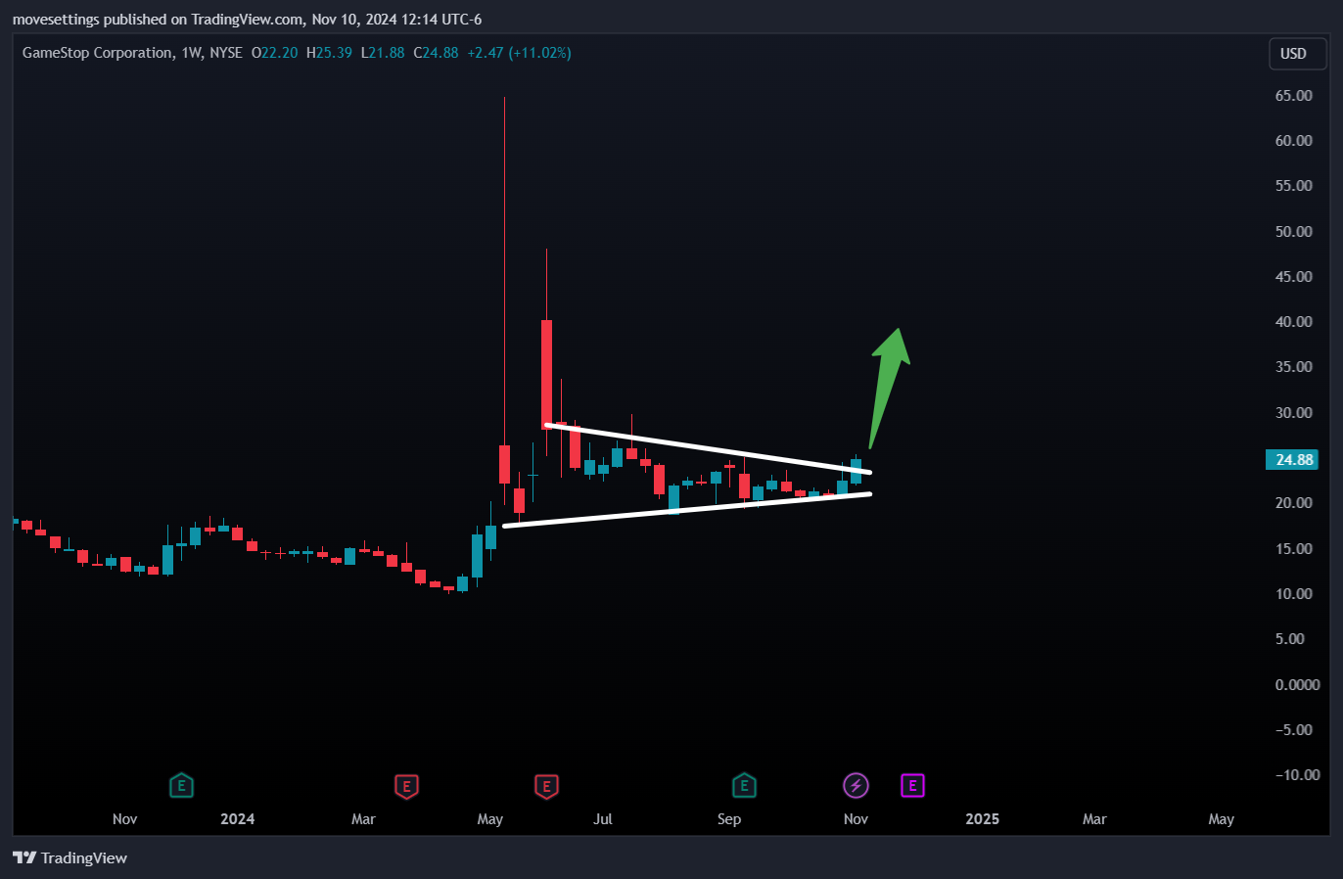
Task: Click the 45.00 price axis label
Action: point(1293,276)
